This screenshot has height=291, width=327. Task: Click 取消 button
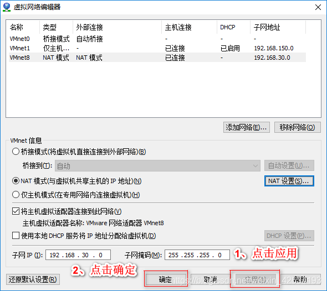pyautogui.click(x=211, y=279)
